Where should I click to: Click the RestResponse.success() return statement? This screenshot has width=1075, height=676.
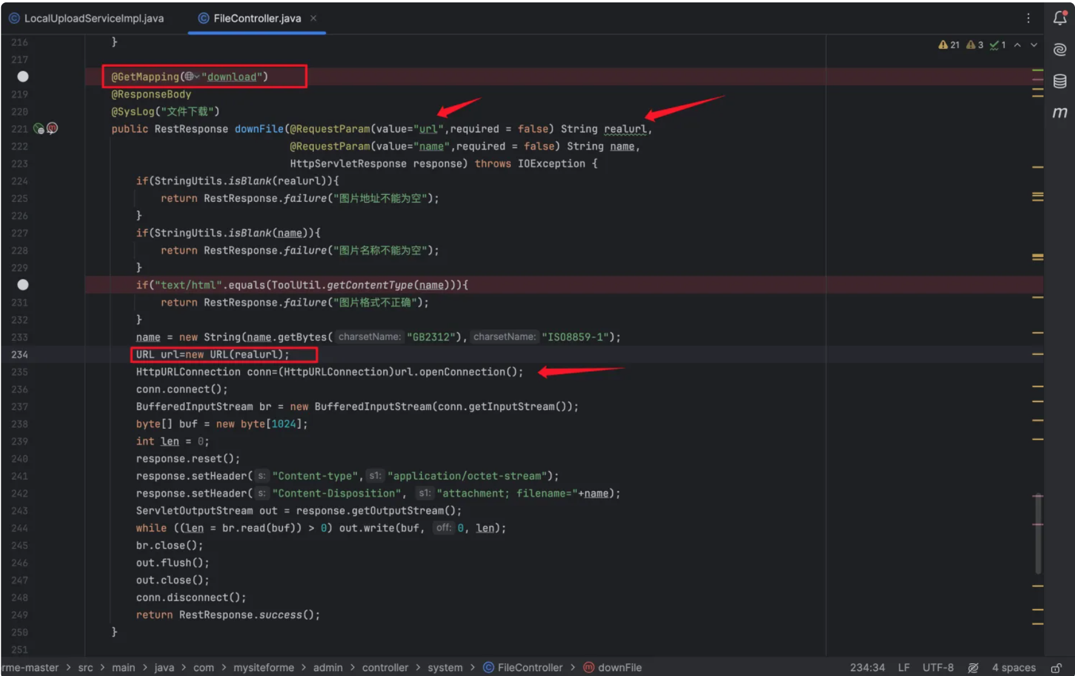[x=228, y=615]
